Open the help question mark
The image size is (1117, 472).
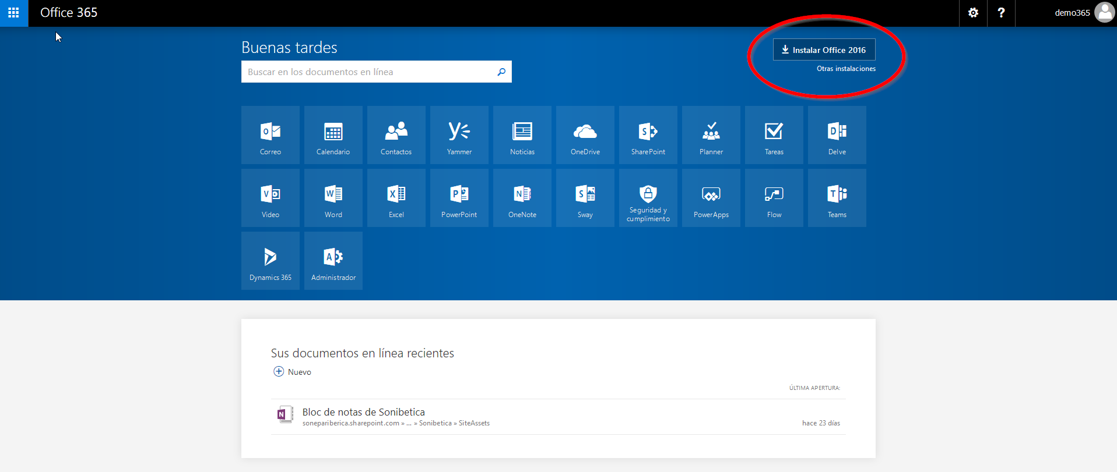pos(1001,13)
